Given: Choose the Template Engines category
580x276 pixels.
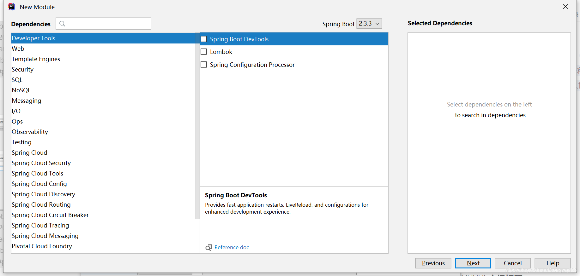Looking at the screenshot, I should click(103, 59).
